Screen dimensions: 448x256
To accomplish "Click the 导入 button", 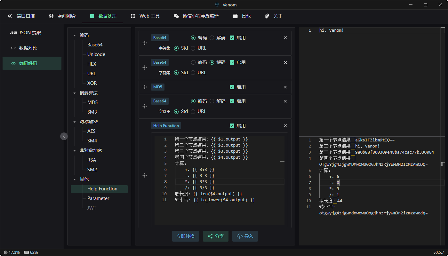I will (x=245, y=236).
